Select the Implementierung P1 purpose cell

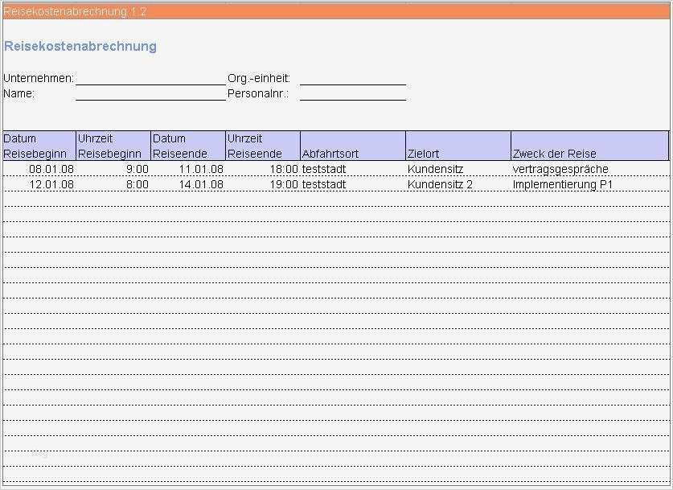click(563, 184)
